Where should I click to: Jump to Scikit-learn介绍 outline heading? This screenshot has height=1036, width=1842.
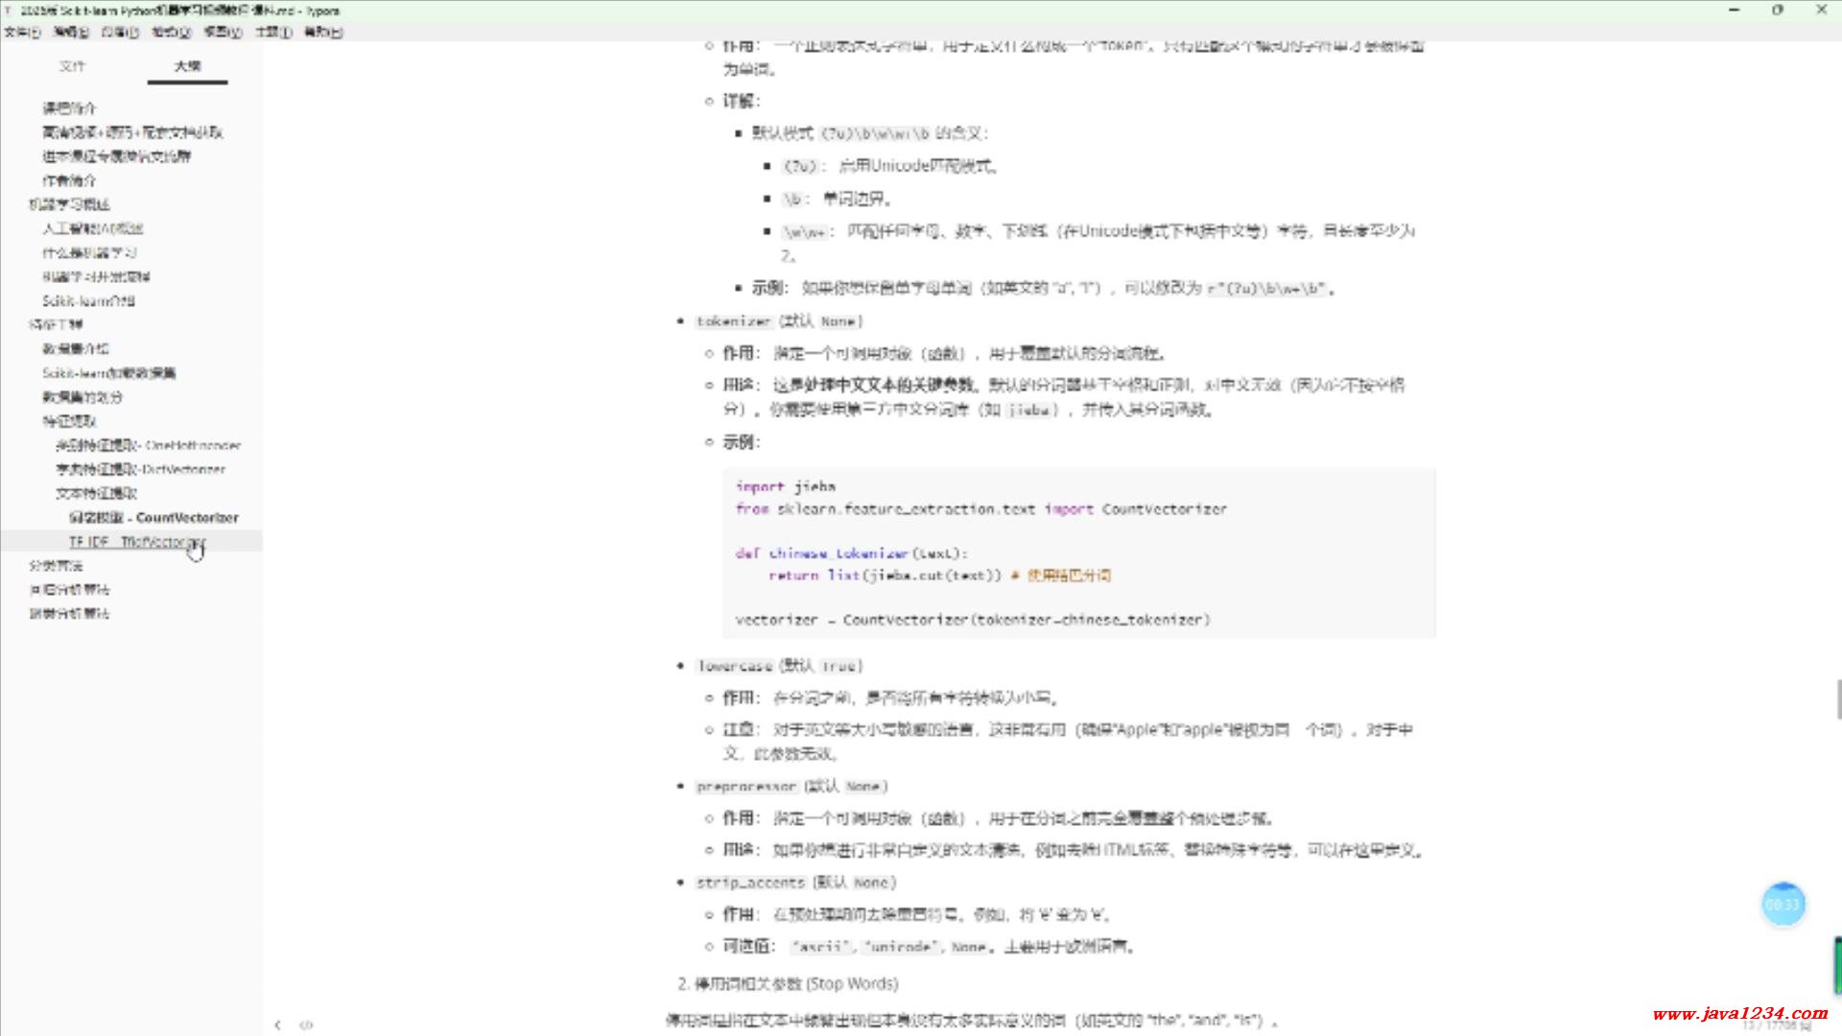click(x=88, y=301)
